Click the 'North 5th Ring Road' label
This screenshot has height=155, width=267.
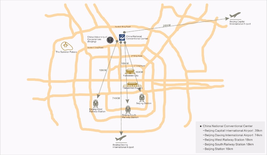coord(123,27)
